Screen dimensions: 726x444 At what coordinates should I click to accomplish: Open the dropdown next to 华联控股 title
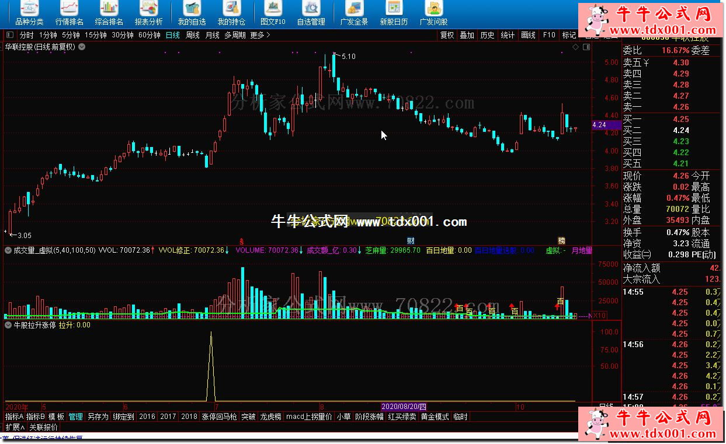(82, 47)
